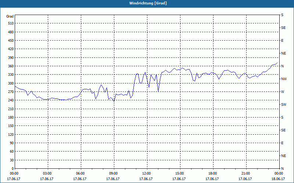Select the '150' y-axis tick label
This screenshot has width=294, height=183.
[11, 126]
